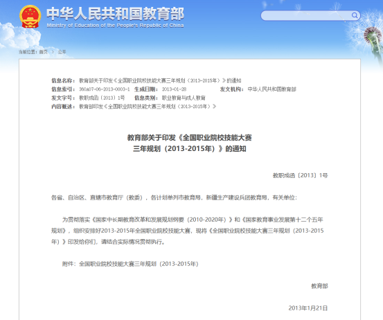Select the 发文字号 label
383x320 pixels.
tap(63, 98)
